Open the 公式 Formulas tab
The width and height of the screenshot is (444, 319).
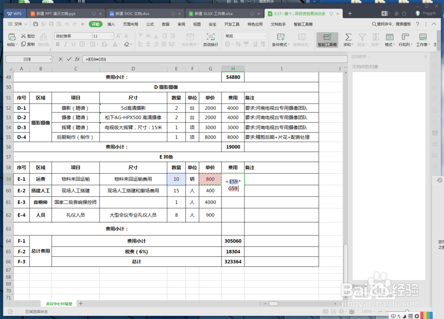(150, 24)
